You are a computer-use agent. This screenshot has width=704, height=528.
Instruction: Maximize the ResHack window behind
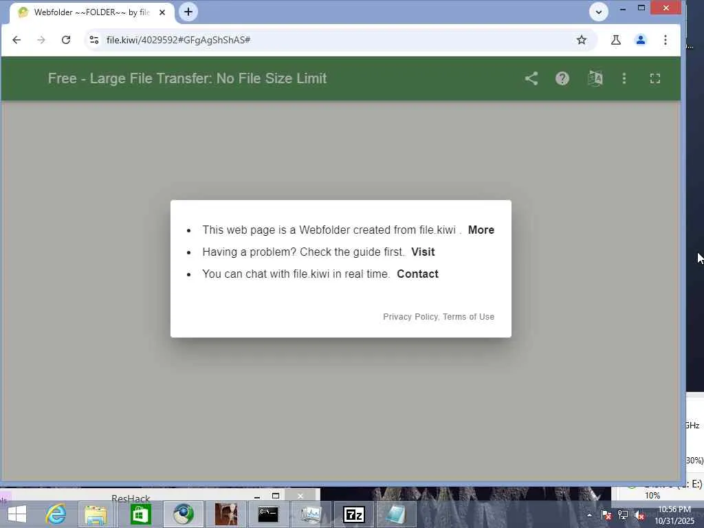click(x=276, y=496)
